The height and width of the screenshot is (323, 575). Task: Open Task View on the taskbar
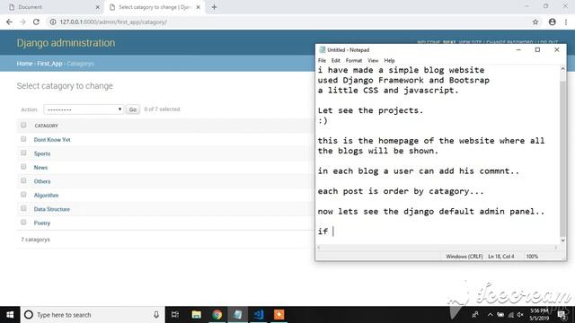(x=175, y=315)
